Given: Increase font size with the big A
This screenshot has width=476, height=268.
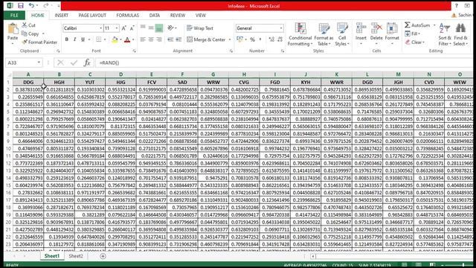Looking at the screenshot, I should pos(124,28).
